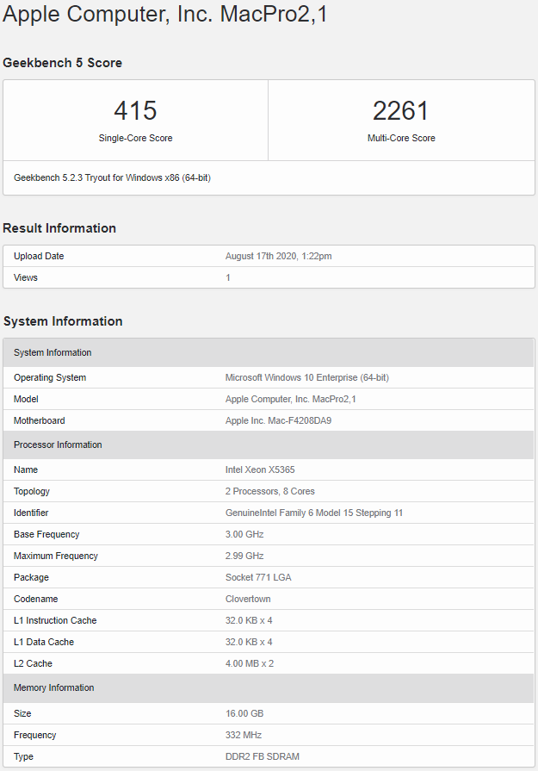Click the single-core score value 415
The height and width of the screenshot is (771, 538).
click(136, 110)
